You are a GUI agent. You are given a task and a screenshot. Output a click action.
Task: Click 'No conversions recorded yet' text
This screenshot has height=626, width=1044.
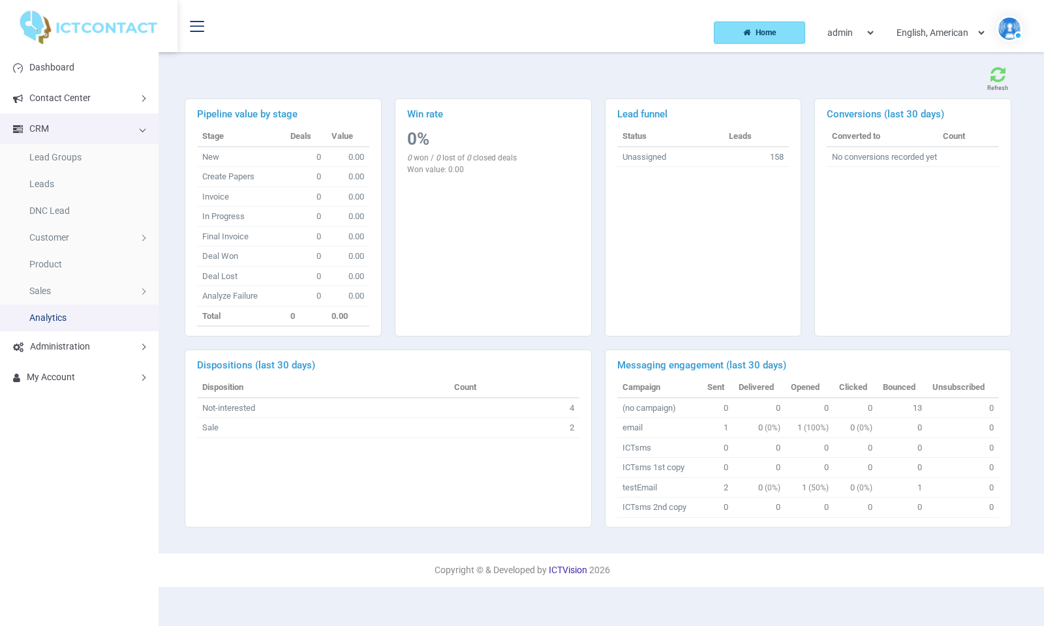[884, 157]
